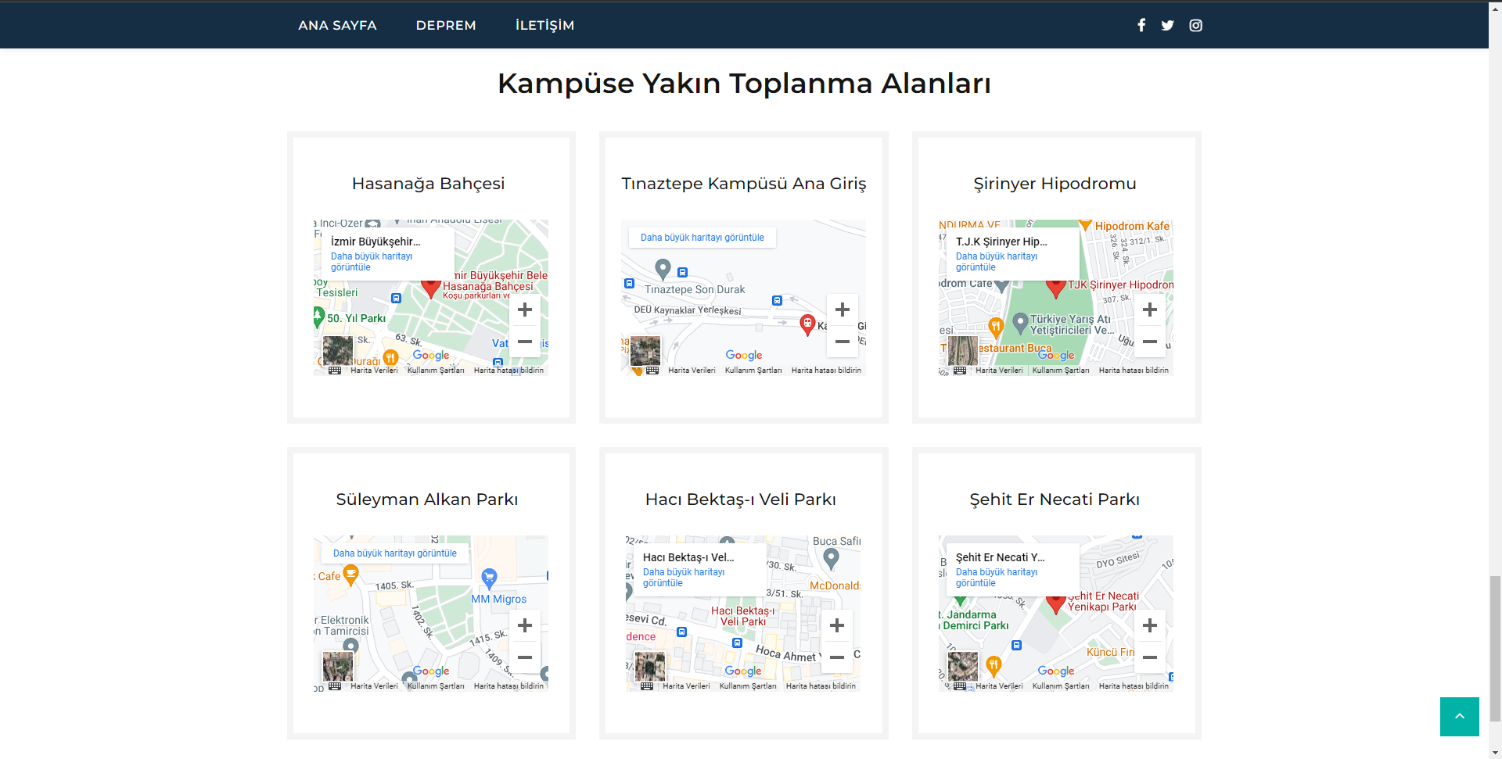Open the Facebook social icon

[x=1141, y=25]
